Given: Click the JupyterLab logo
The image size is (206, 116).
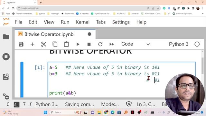Looking at the screenshot, I should [6, 22].
